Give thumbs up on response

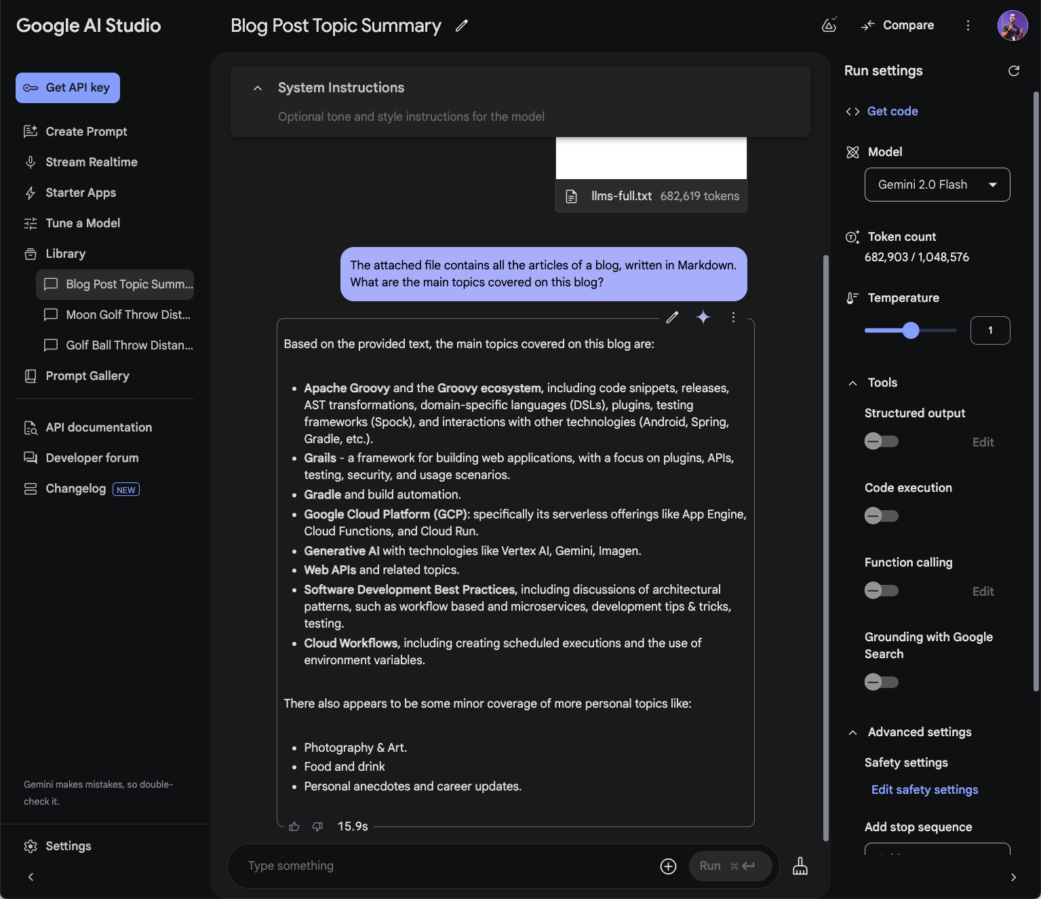click(294, 826)
